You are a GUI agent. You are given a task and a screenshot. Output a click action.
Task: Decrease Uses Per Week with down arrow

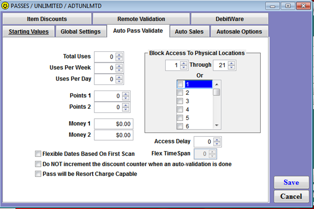click(119, 70)
